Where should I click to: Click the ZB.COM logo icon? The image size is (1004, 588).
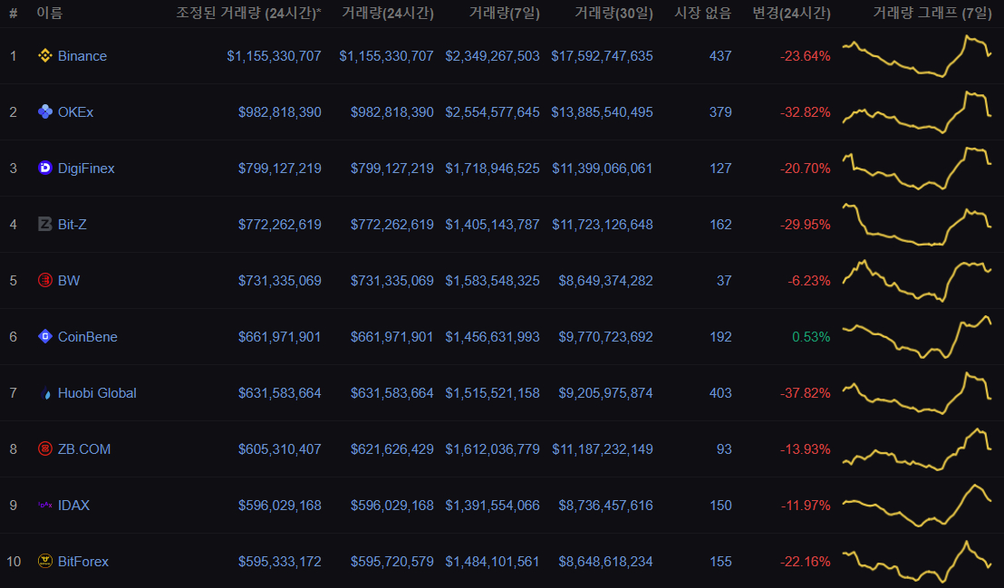44,449
